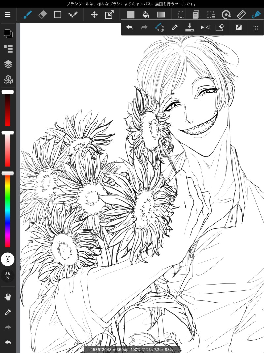This screenshot has width=264, height=353.
Task: Open the materials cubes icon
Action: pos(8,79)
